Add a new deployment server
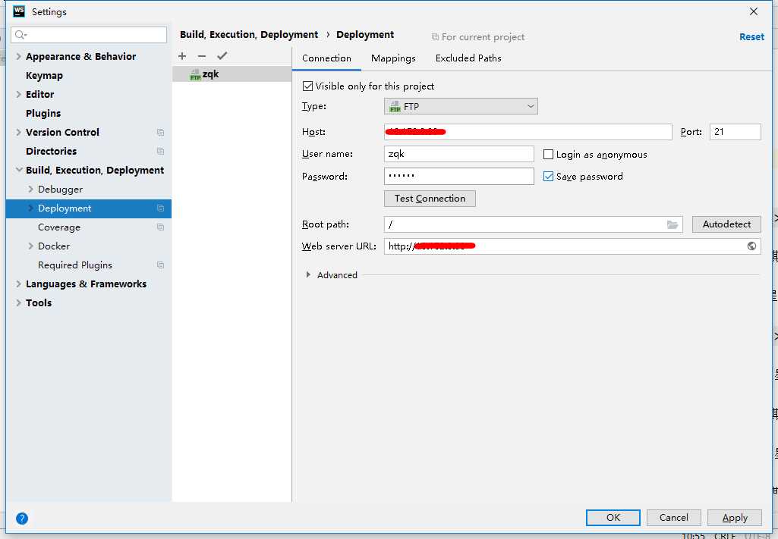Image resolution: width=778 pixels, height=539 pixels. click(182, 56)
